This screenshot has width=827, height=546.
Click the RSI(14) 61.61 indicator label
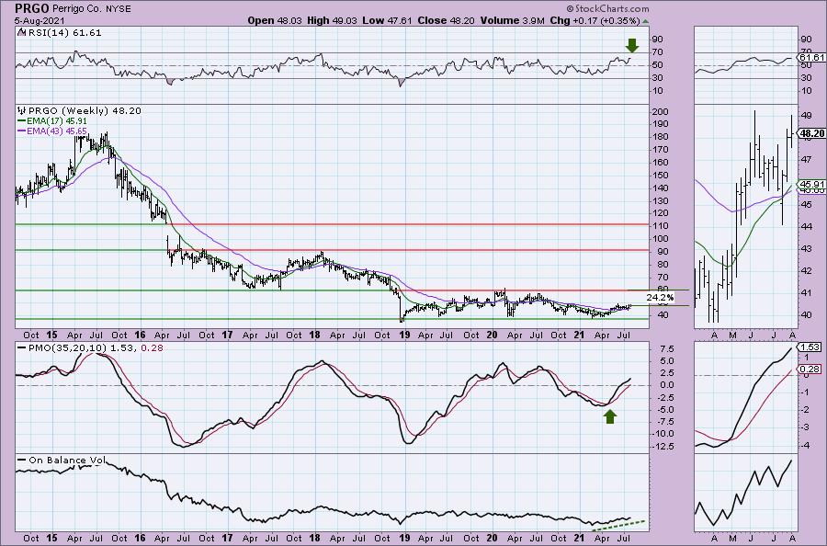point(64,33)
